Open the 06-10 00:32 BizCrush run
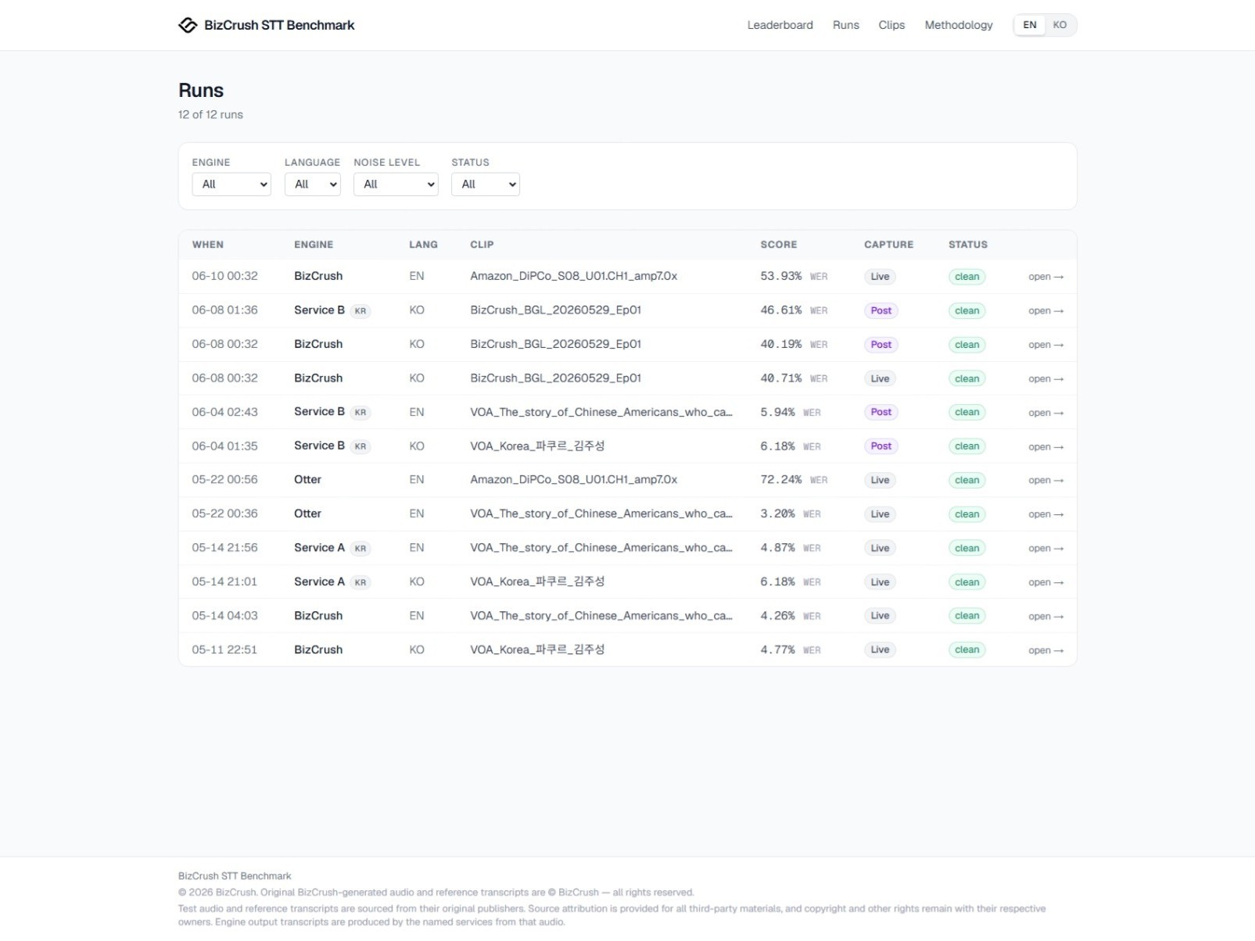The image size is (1255, 941). pos(1045,277)
